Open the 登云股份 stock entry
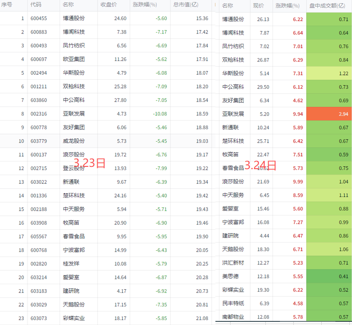The height and width of the screenshot is (325, 352). 73,168
